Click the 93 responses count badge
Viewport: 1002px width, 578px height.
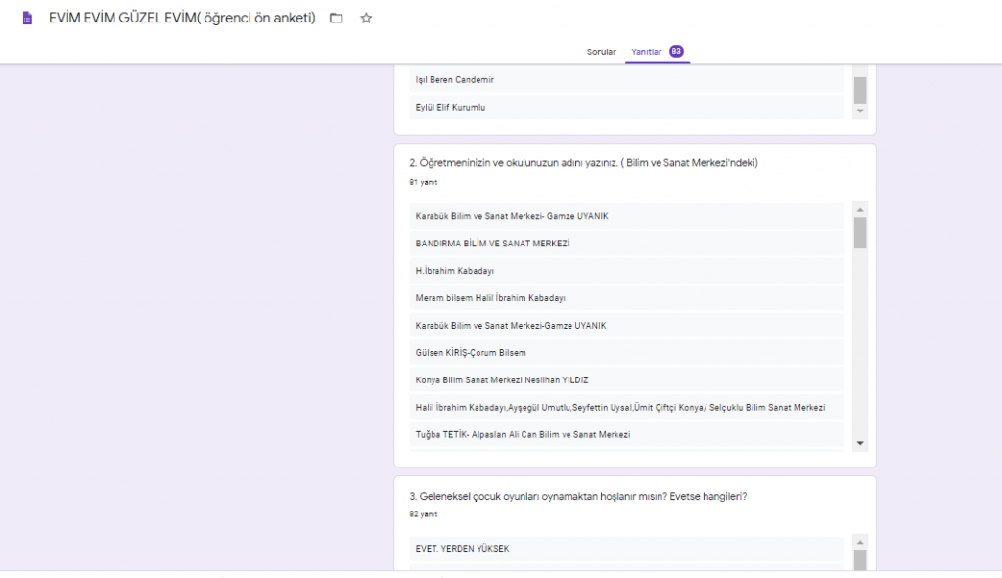676,52
